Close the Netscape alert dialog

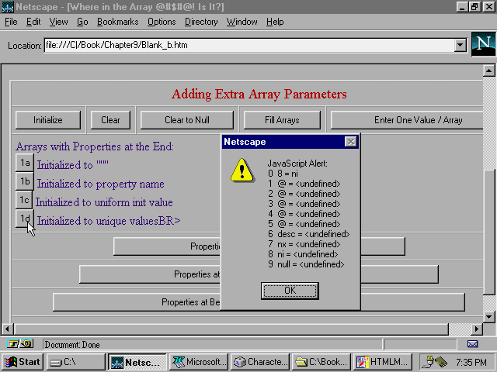coord(350,142)
